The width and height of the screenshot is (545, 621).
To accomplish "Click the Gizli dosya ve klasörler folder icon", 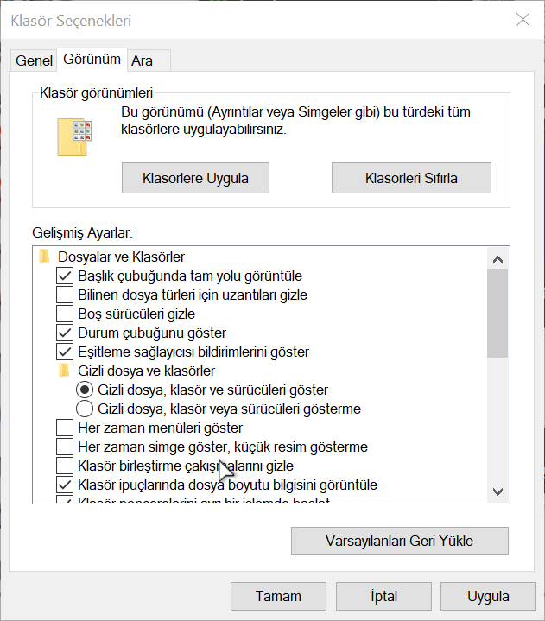I will click(x=64, y=371).
